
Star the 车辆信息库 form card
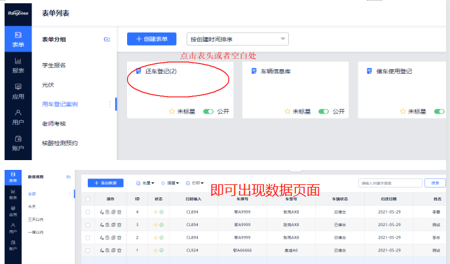(x=288, y=112)
